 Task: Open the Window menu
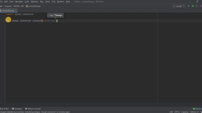60,2
